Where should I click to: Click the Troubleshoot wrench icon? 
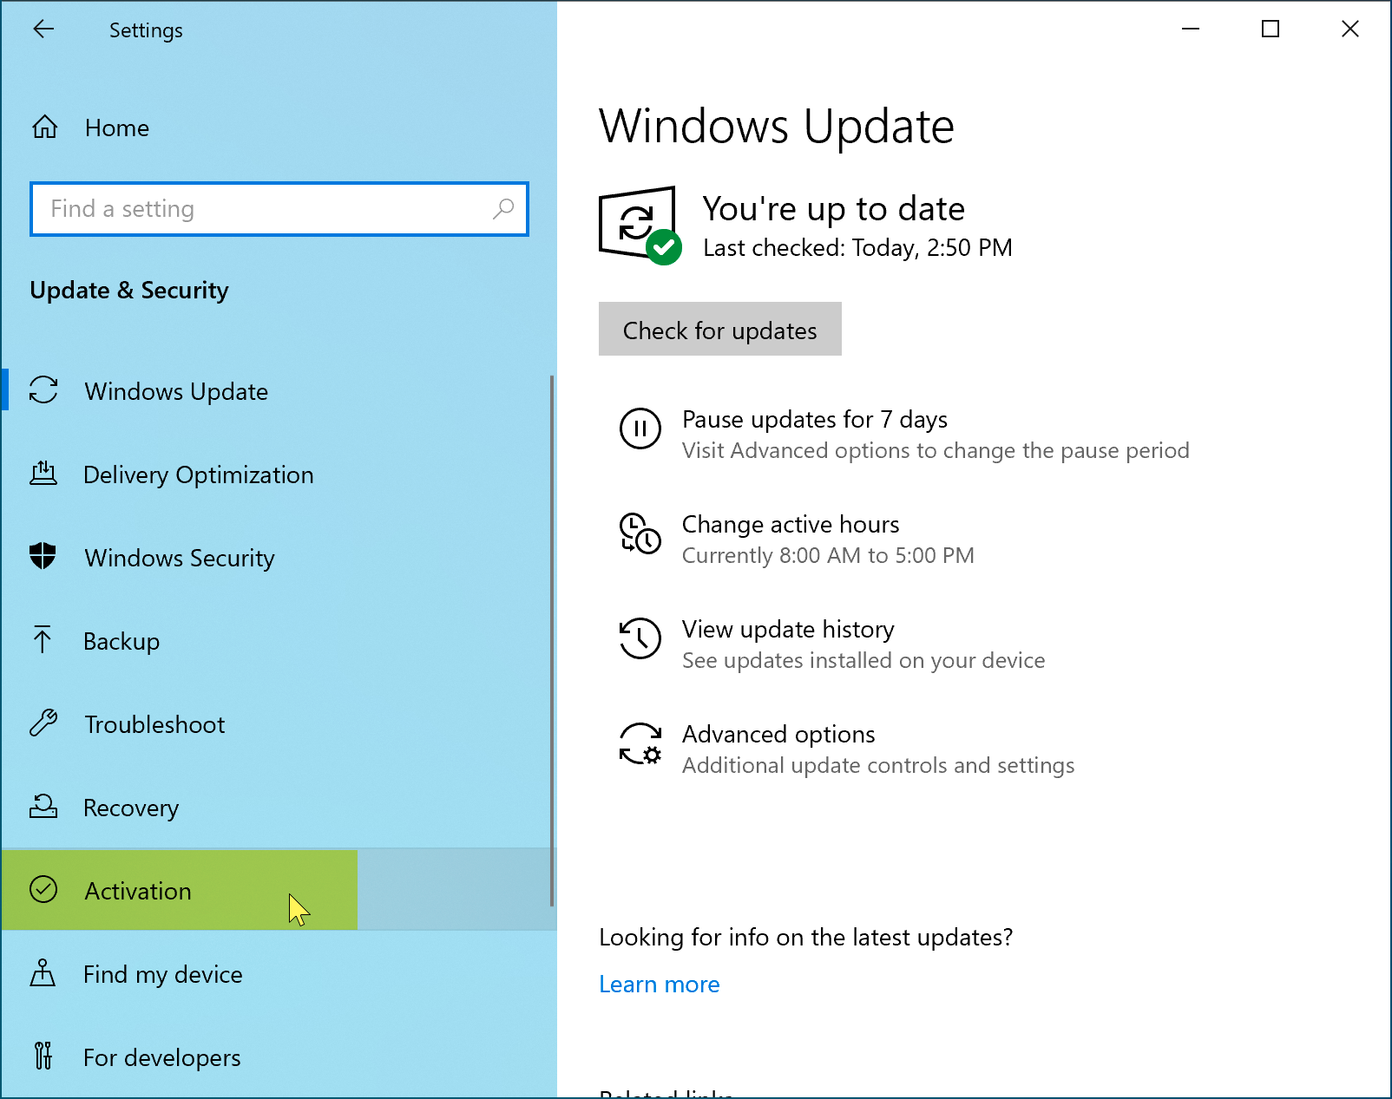(x=43, y=723)
